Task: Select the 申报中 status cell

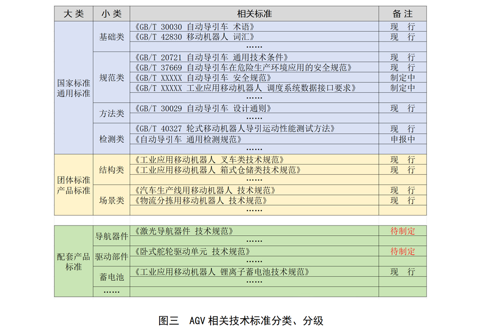Action: (x=402, y=139)
